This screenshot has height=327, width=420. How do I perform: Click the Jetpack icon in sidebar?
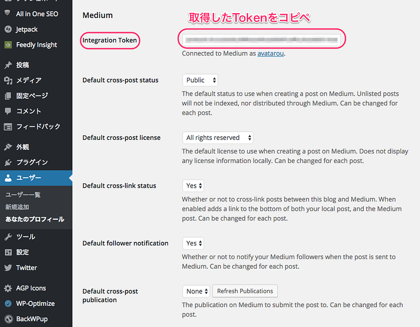8,29
